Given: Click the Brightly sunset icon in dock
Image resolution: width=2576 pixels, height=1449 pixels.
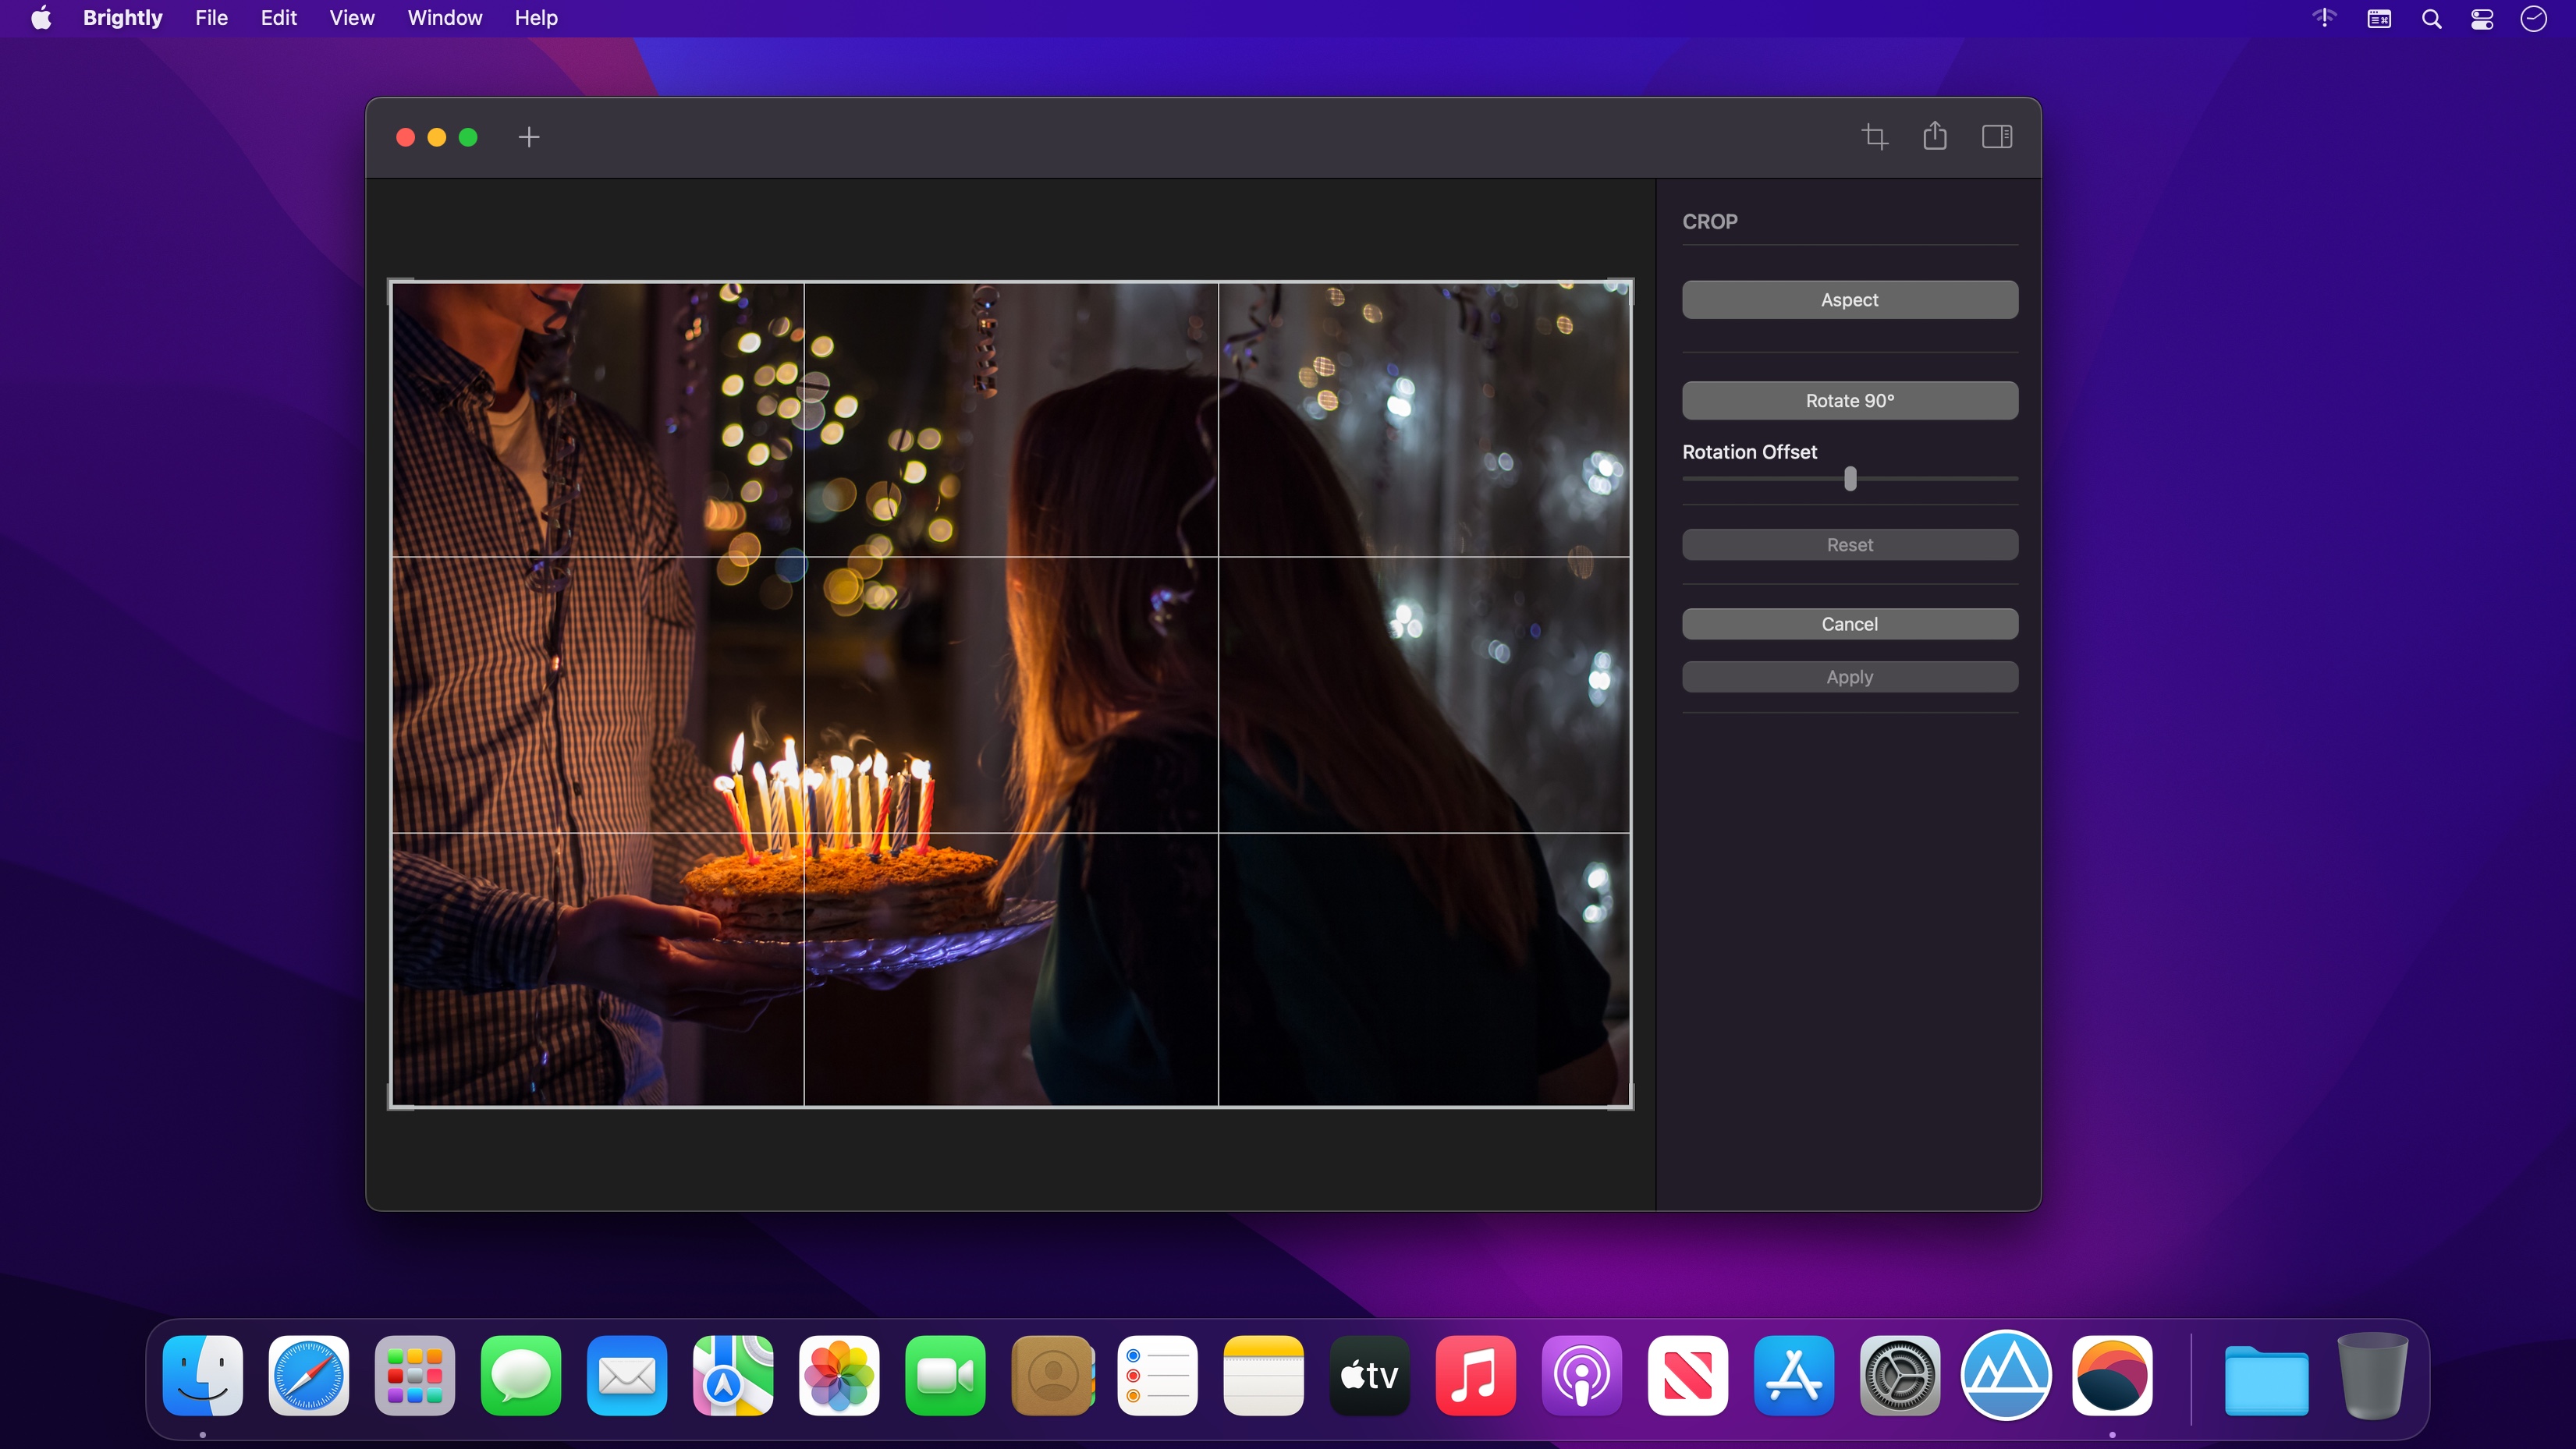Looking at the screenshot, I should coord(2112,1376).
